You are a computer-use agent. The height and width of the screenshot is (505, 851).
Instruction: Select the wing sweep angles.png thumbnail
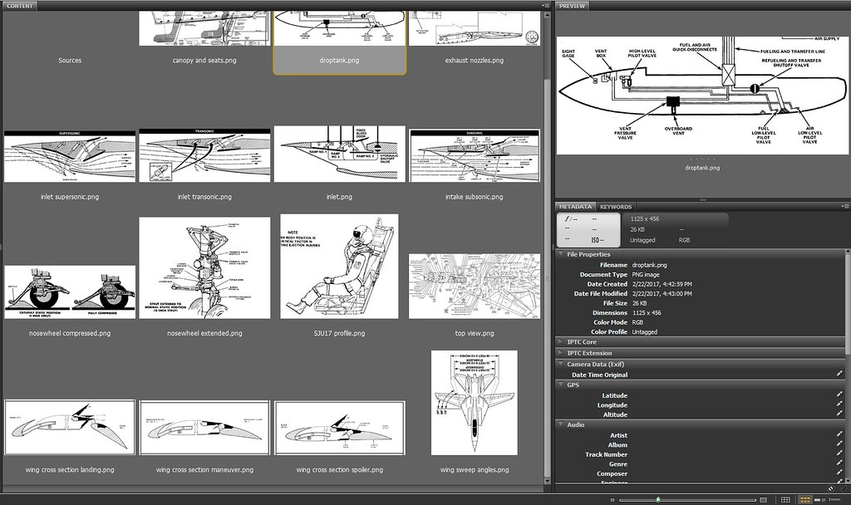click(475, 403)
